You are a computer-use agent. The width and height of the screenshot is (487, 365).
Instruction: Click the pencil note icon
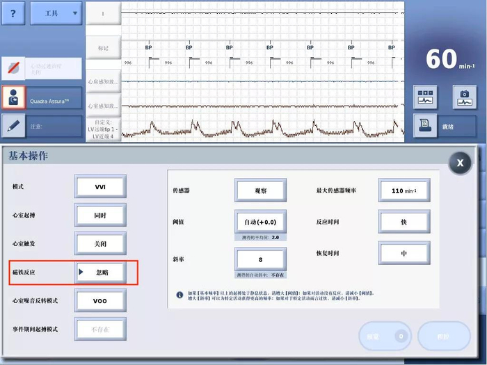click(x=13, y=126)
